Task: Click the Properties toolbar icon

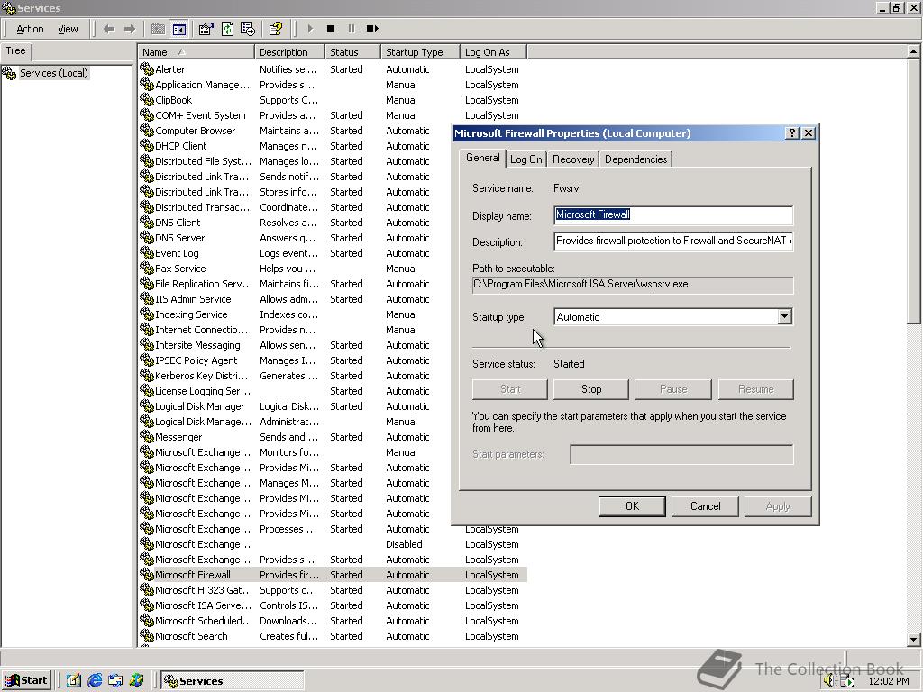Action: (x=206, y=29)
